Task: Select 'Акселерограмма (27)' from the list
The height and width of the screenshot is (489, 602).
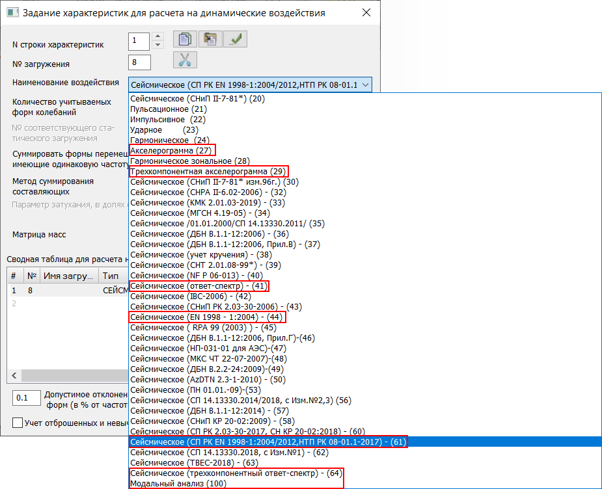Action: click(x=168, y=150)
